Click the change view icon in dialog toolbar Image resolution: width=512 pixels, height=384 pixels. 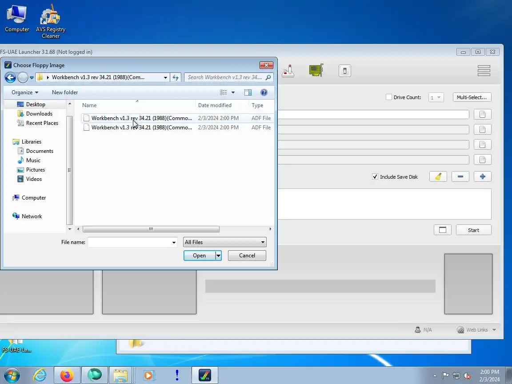[x=224, y=92]
